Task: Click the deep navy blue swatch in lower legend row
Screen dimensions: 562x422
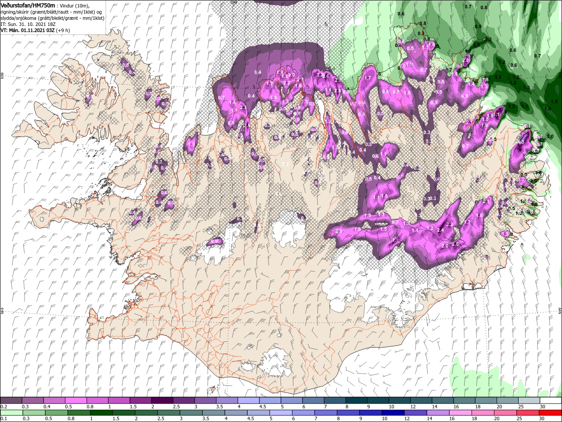Action: pos(393,413)
